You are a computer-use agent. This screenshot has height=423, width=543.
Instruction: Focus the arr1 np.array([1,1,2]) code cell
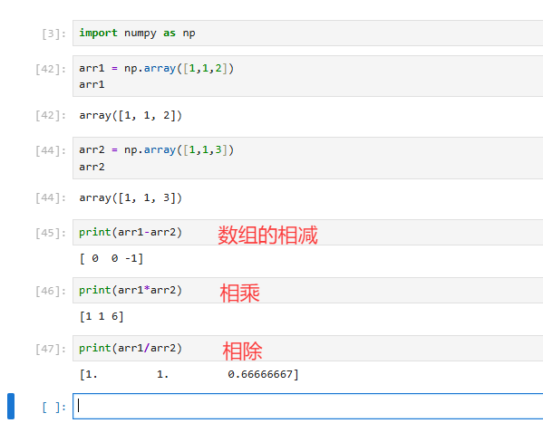pos(307,76)
